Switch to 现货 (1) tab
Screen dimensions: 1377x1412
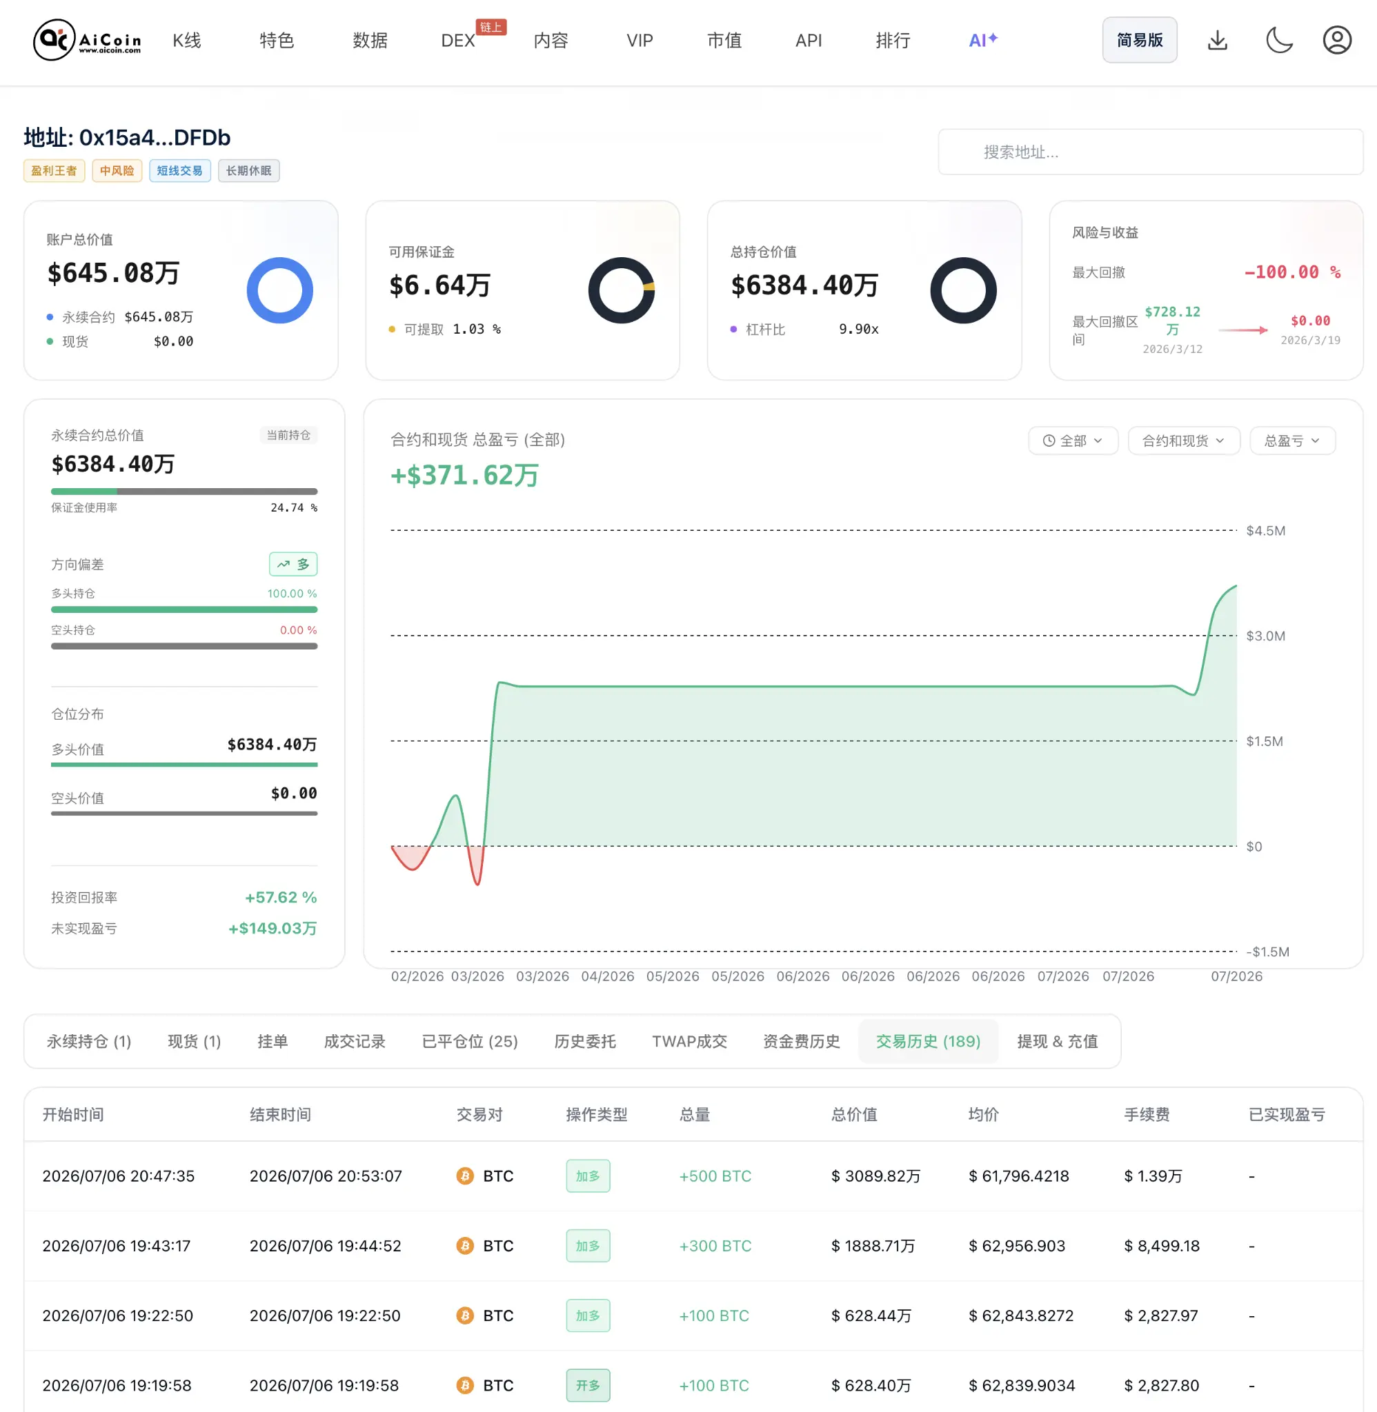pyautogui.click(x=194, y=1041)
